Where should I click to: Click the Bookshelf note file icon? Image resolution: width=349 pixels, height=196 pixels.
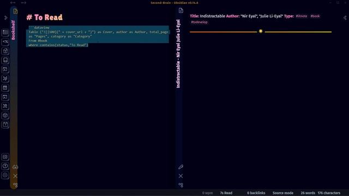[x=15, y=11]
